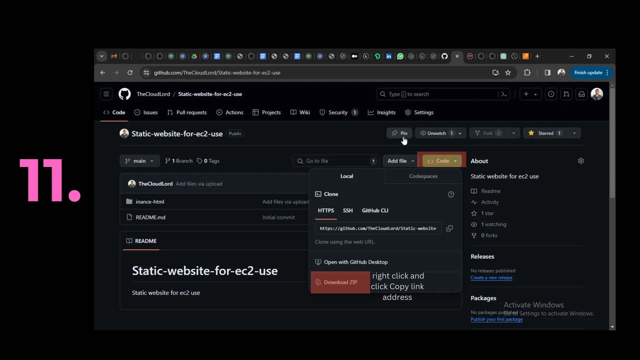This screenshot has height=360, width=640.
Task: Open the Security tab
Action: [338, 112]
